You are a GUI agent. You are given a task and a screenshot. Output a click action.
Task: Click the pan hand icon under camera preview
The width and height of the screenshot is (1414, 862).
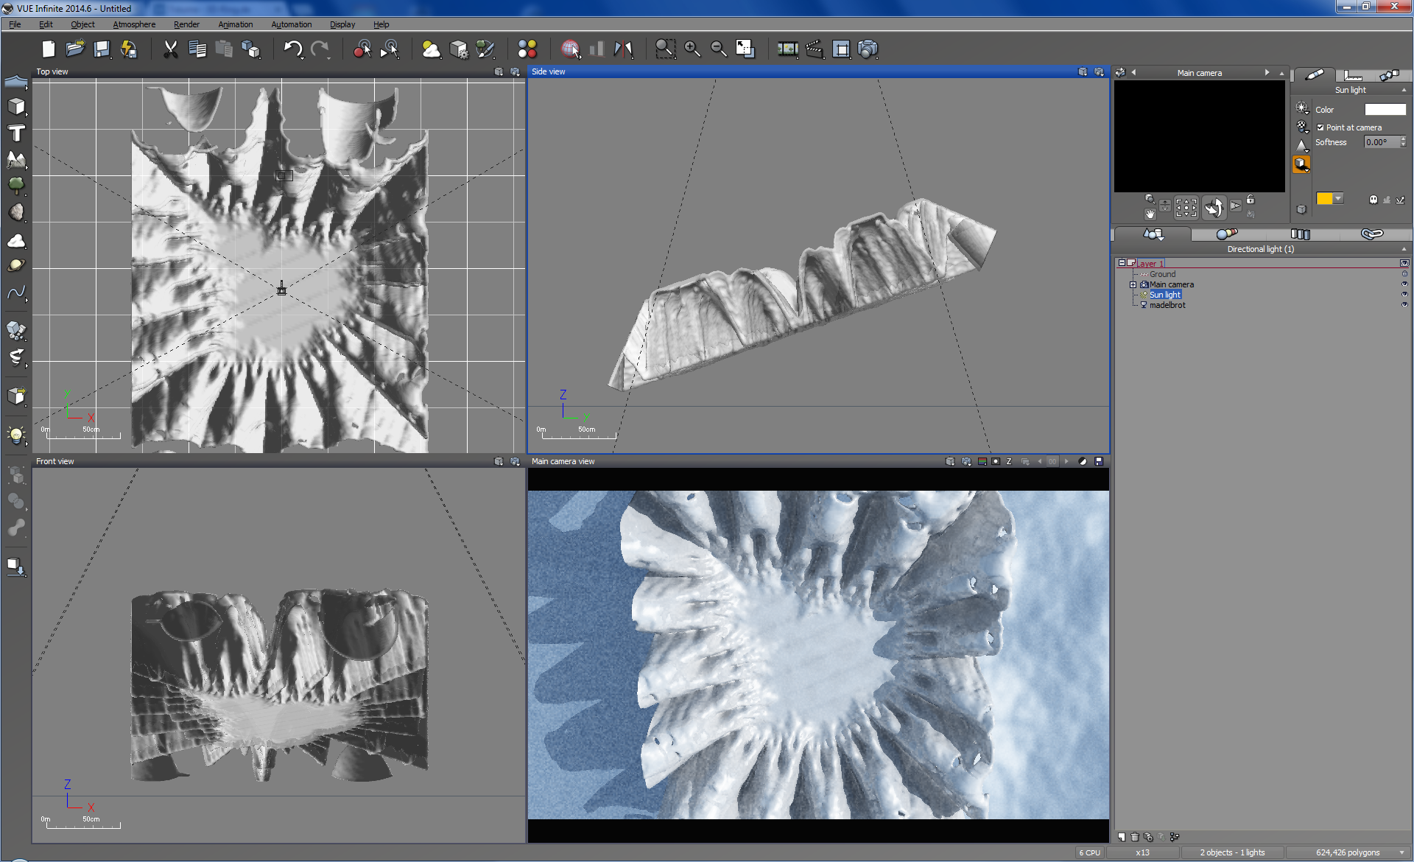pyautogui.click(x=1150, y=214)
